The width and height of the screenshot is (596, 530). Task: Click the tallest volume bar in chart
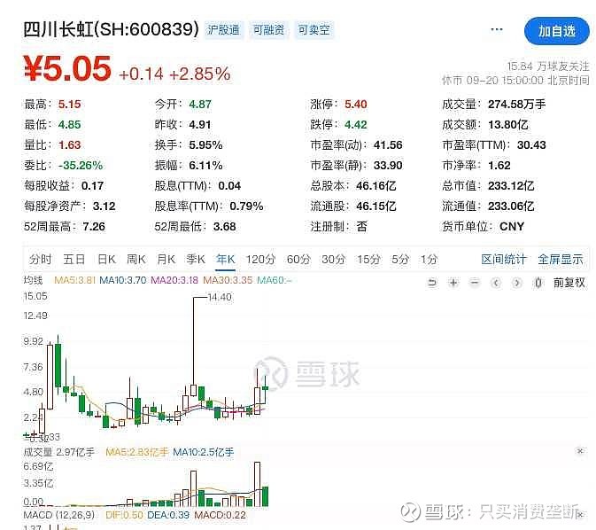258,484
